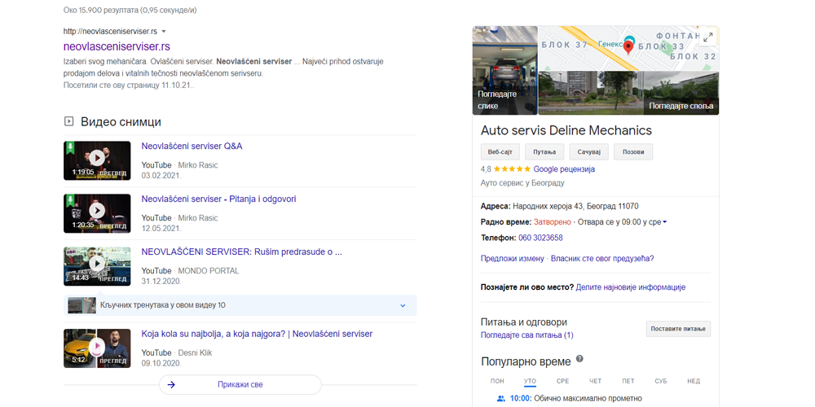Open the neovlasceniserviser.rs result title
815x407 pixels.
(117, 46)
